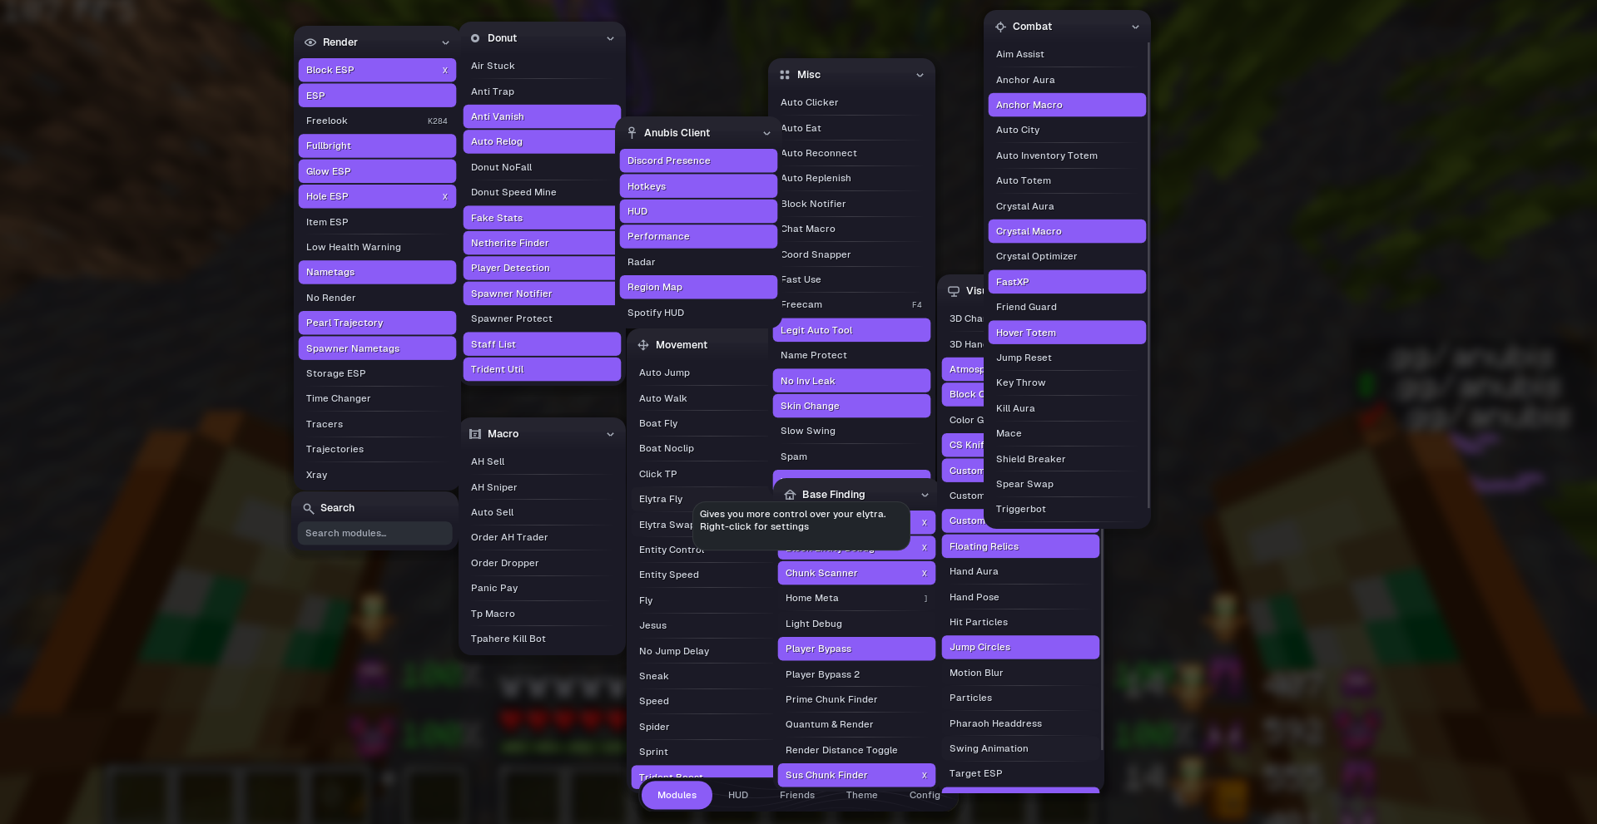Click the eye icon in Render header
Image resolution: width=1597 pixels, height=824 pixels.
point(310,42)
